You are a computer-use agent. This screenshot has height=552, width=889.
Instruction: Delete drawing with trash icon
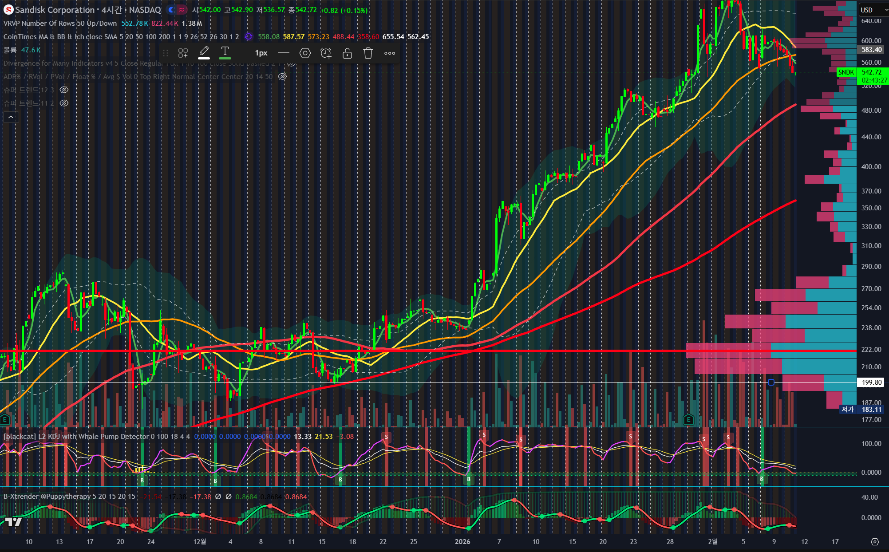[x=368, y=53]
